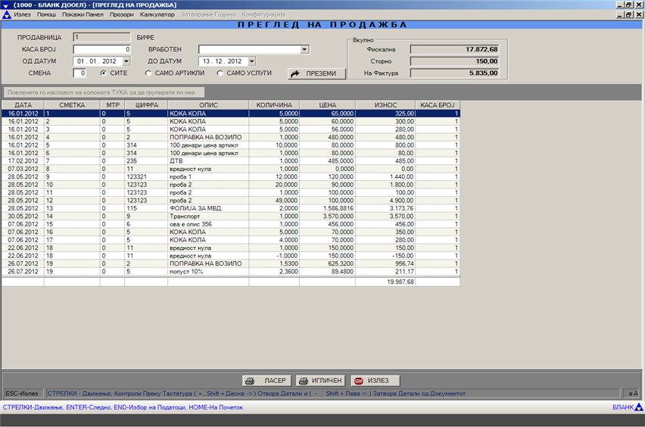The image size is (645, 427).
Task: Click the ЛАСЕР printer button
Action: coord(266,381)
